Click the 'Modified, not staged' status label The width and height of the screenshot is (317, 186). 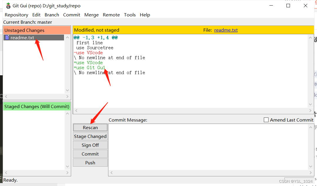click(97, 30)
